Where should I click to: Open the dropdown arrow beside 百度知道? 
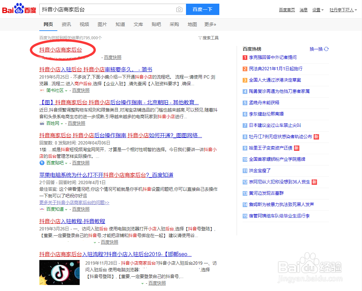pos(66,209)
